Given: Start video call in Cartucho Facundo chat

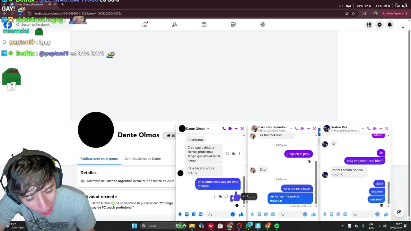Looking at the screenshot, I should [x=302, y=129].
